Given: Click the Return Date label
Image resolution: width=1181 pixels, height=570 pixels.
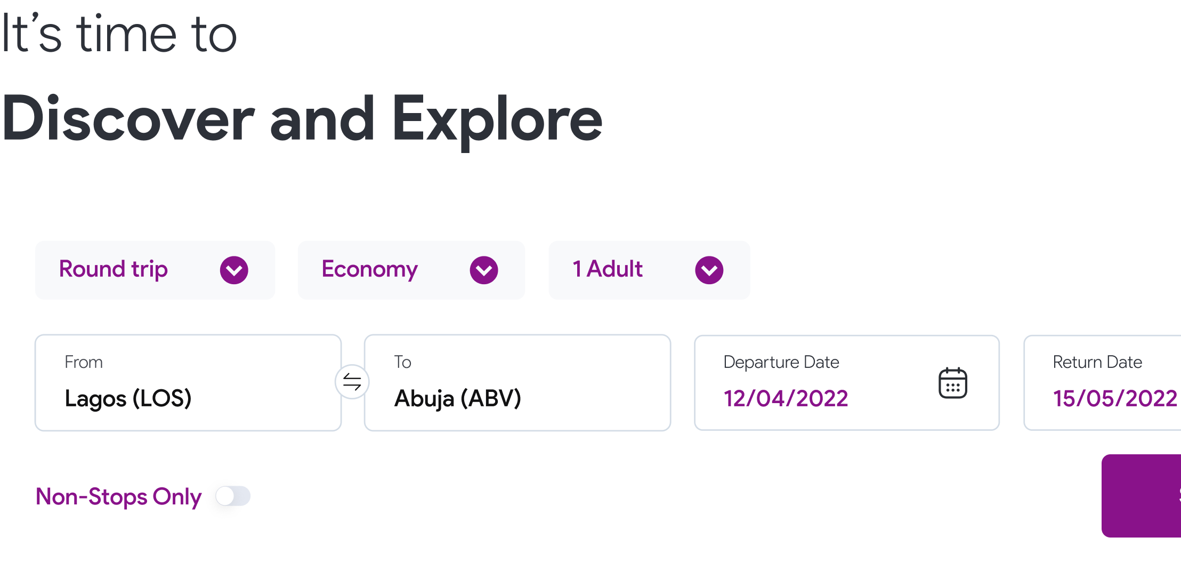Looking at the screenshot, I should click(x=1097, y=362).
